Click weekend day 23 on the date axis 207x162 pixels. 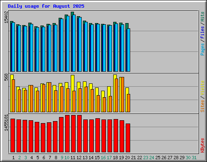[146, 158]
